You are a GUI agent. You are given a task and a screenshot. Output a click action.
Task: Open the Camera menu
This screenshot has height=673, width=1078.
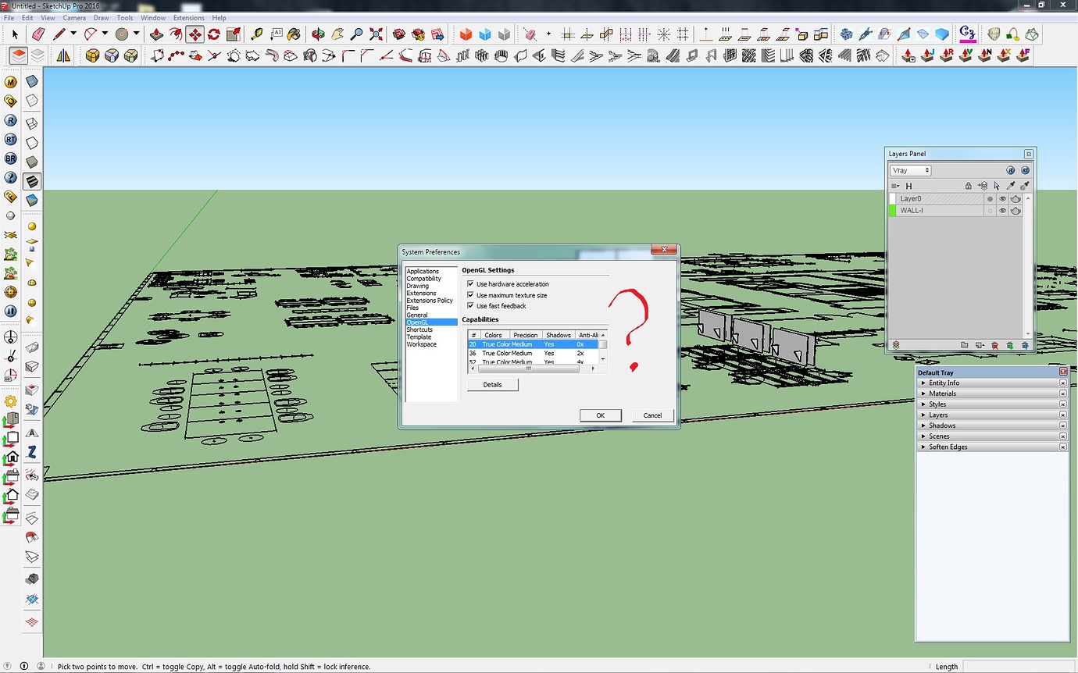pos(74,17)
